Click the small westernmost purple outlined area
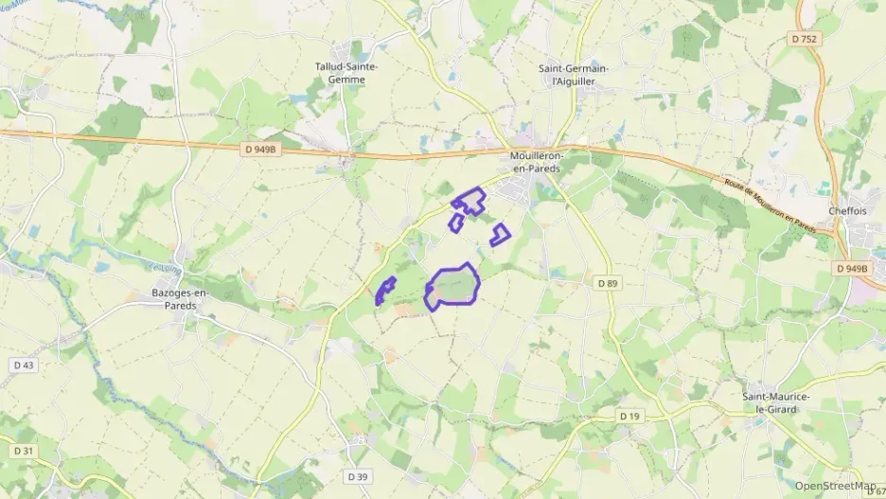This screenshot has height=499, width=886. pos(385,291)
